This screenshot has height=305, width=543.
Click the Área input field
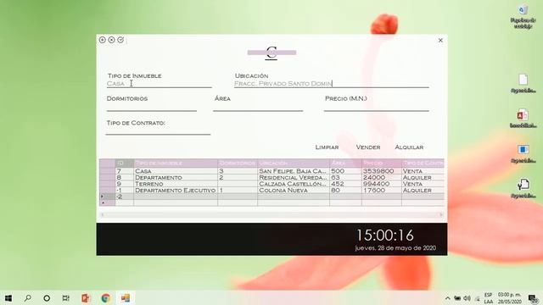258,107
